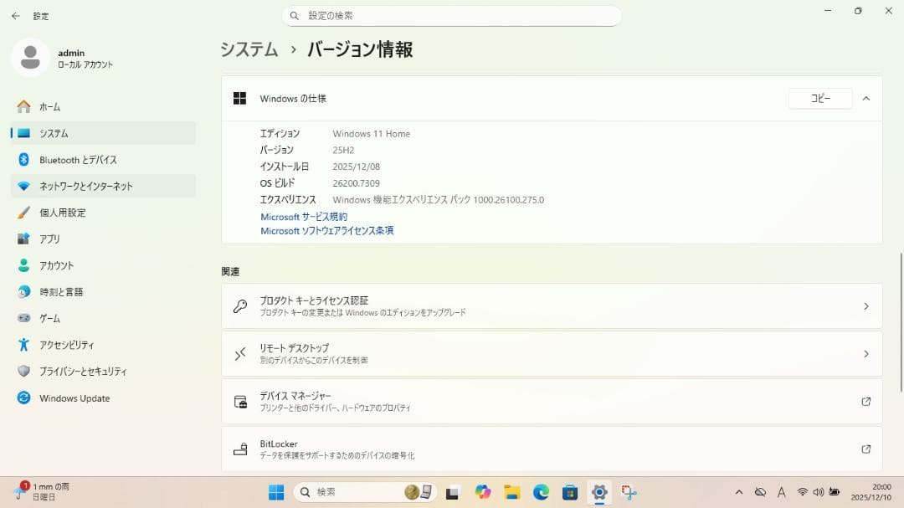Open File Explorer from the taskbar
904x508 pixels.
(511, 492)
